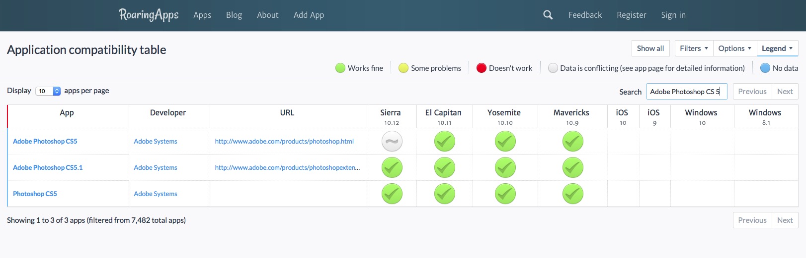Click Yosemite checkmark in Photoshop CS5 row

click(505, 194)
